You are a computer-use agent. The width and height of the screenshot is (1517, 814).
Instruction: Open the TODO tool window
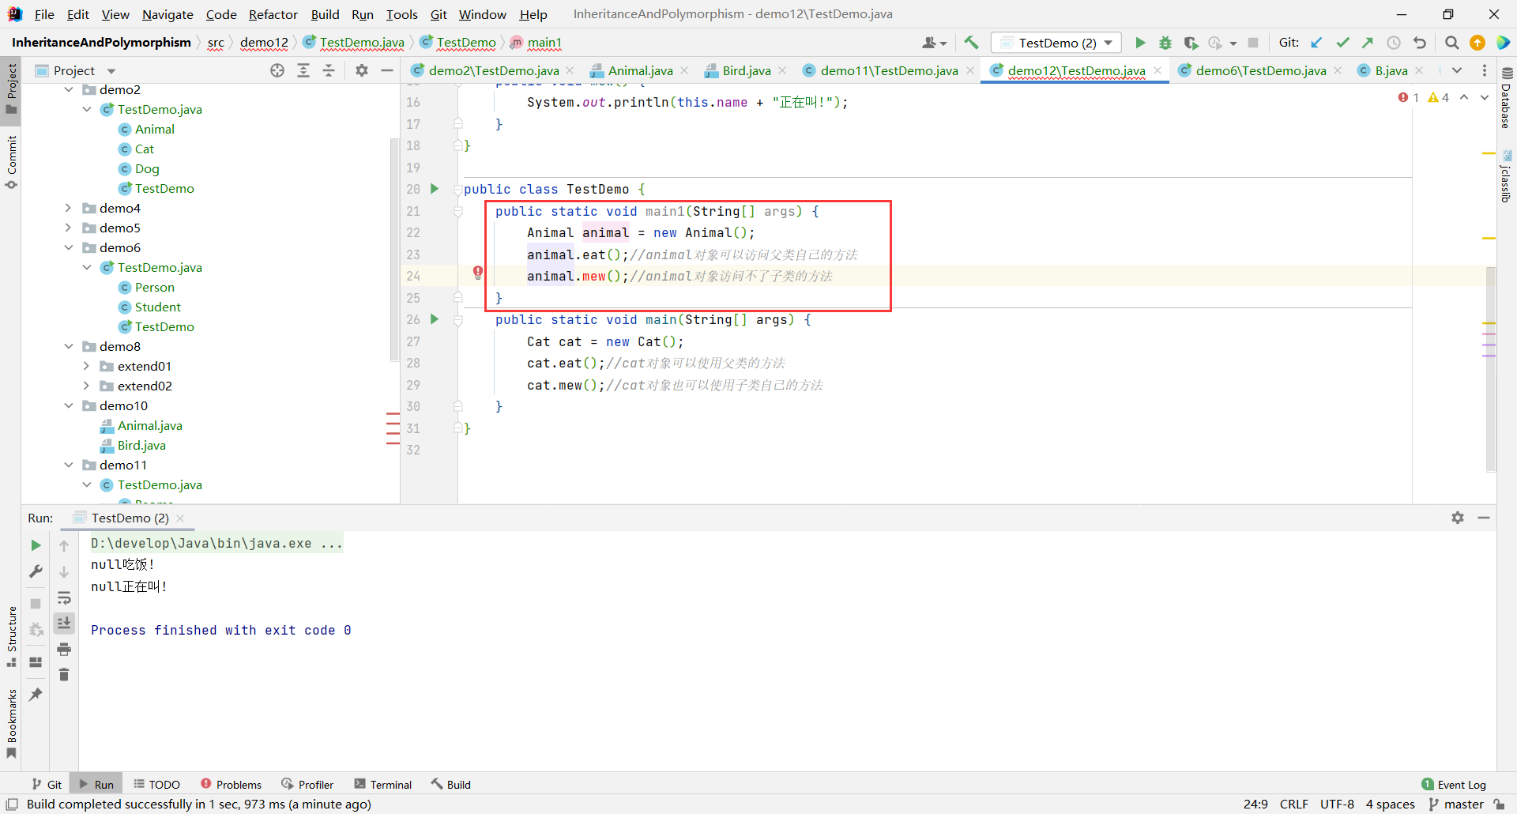(x=156, y=784)
